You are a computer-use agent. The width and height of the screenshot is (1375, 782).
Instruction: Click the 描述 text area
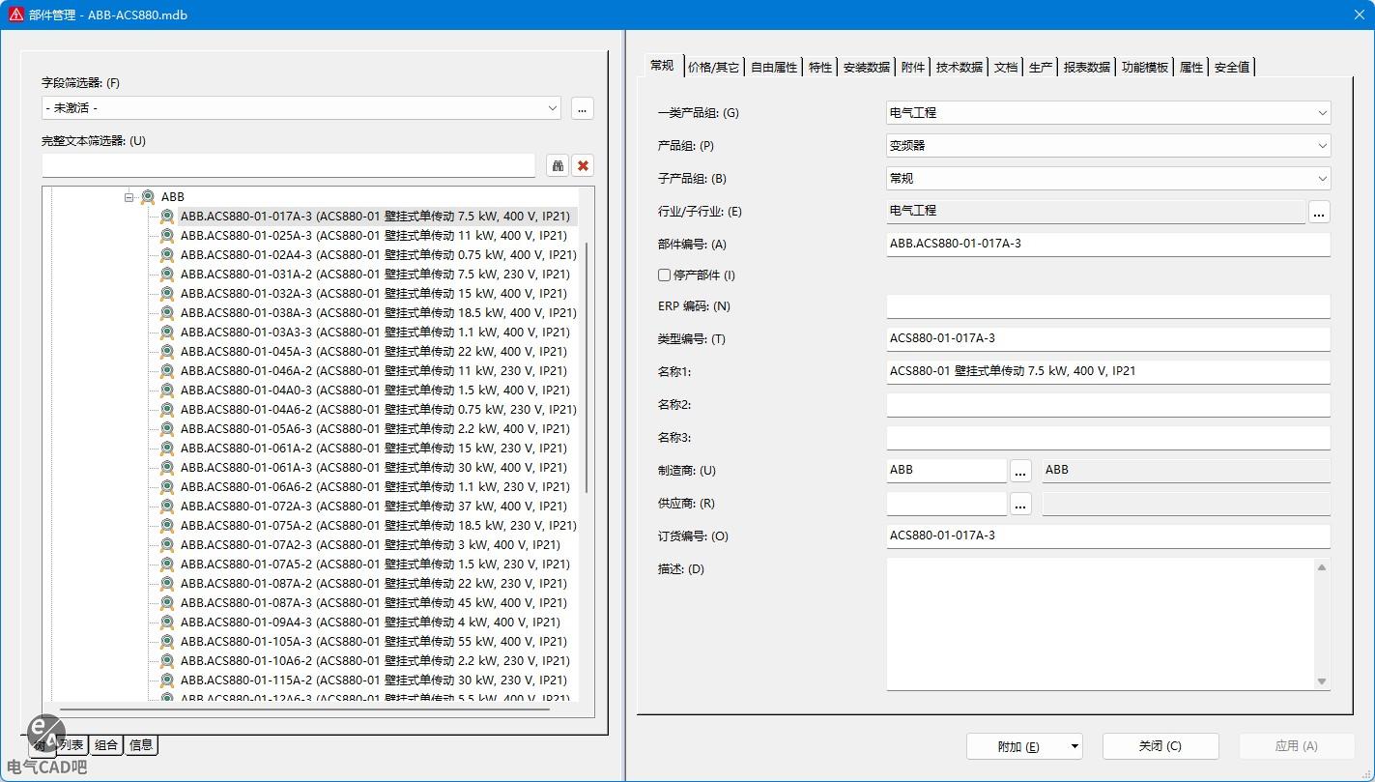tap(1100, 623)
